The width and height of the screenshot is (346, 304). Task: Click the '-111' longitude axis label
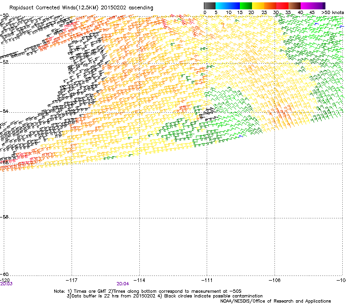[207, 280]
